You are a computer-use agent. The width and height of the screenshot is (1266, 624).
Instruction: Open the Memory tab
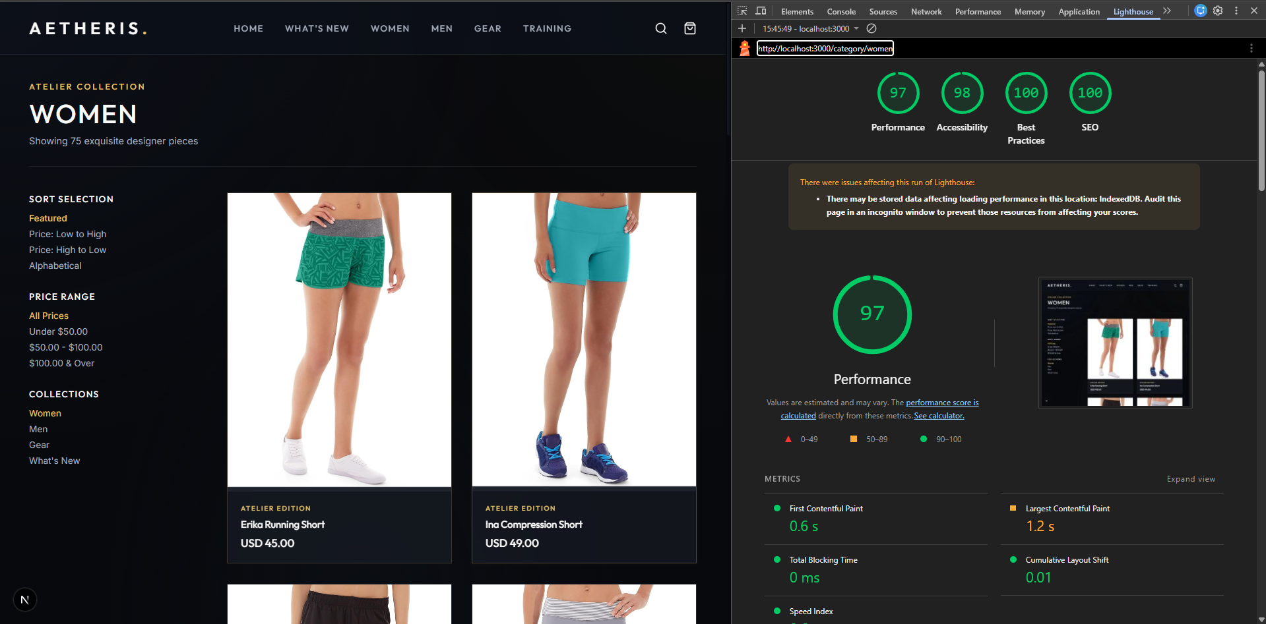[x=1030, y=12]
